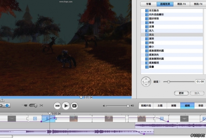Select the 縮小 transition
The width and height of the screenshot is (206, 138).
pos(172,47)
